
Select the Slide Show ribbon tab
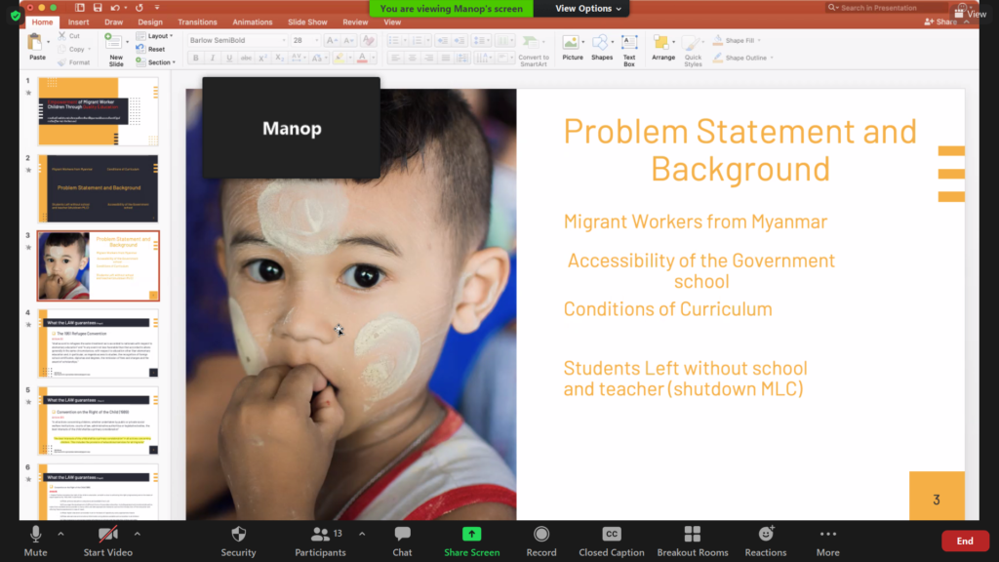click(307, 22)
